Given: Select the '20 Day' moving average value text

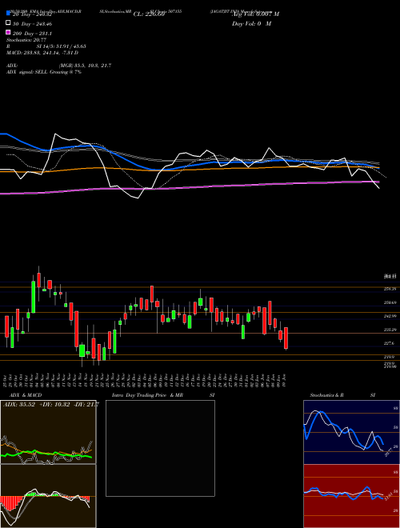Looking at the screenshot, I should tap(32, 14).
